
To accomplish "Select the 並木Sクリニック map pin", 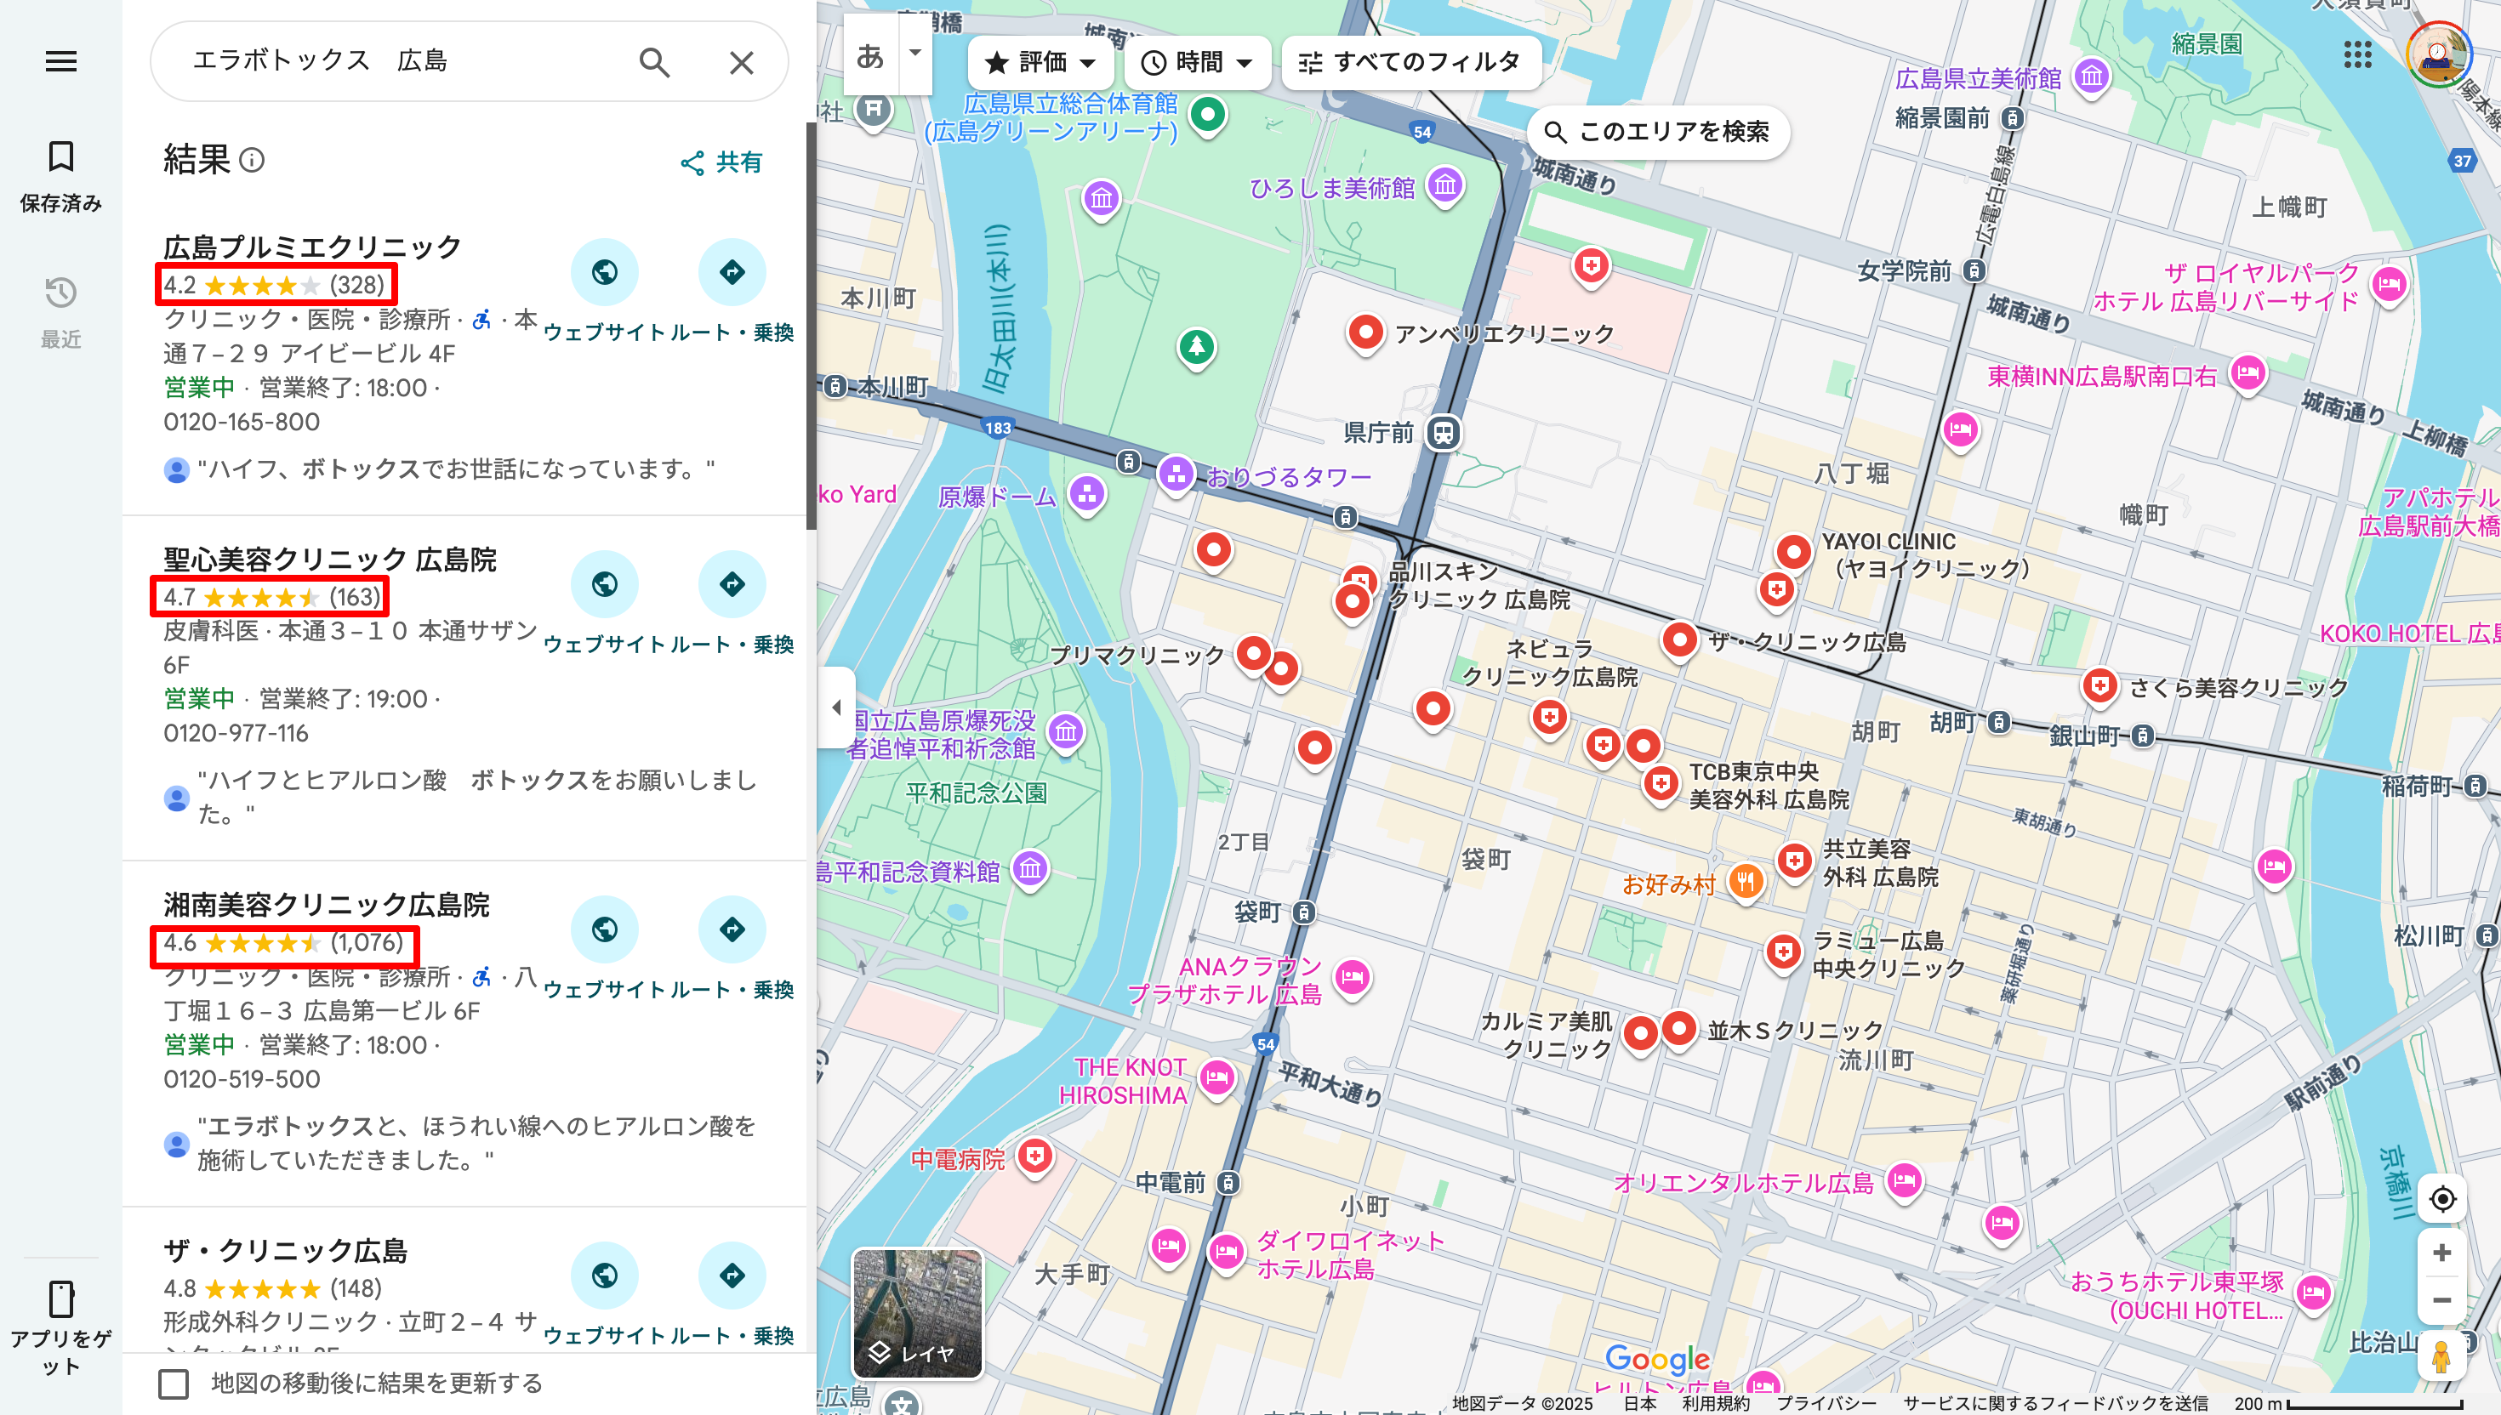I will coord(1678,1028).
